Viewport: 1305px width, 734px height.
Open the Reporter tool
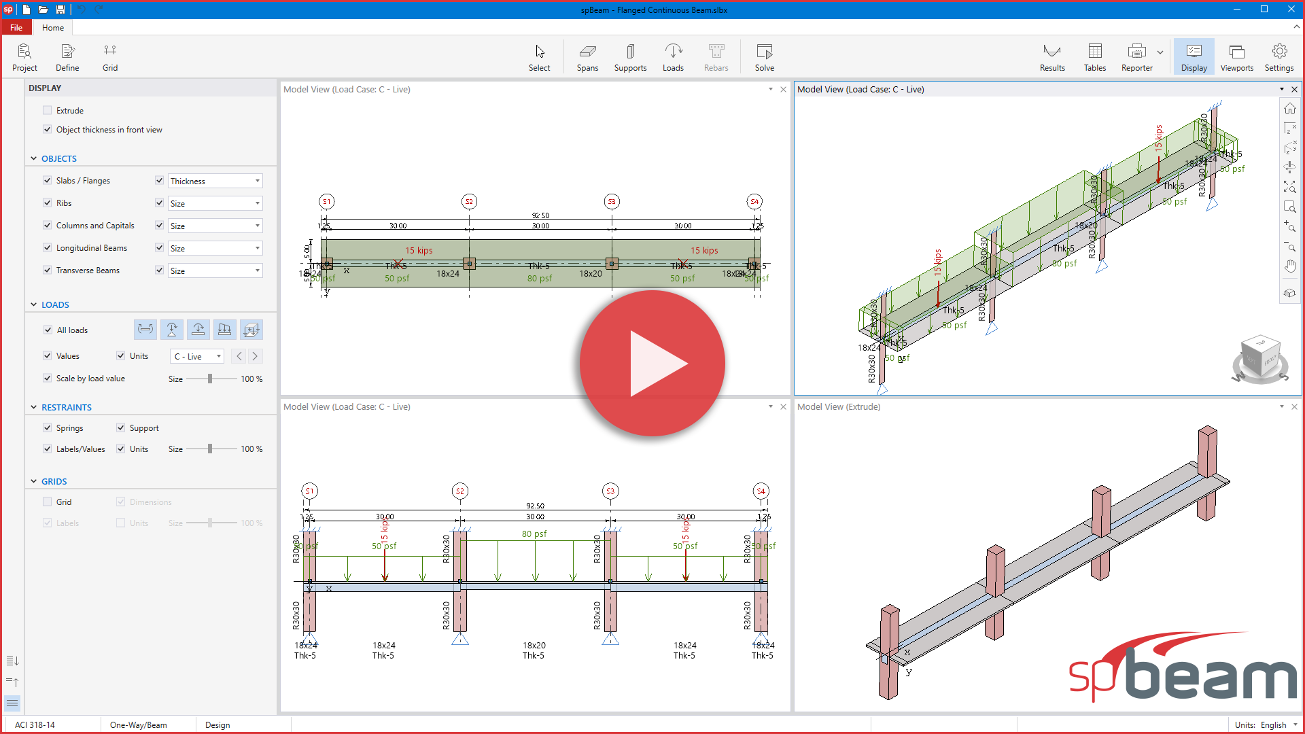[1136, 57]
